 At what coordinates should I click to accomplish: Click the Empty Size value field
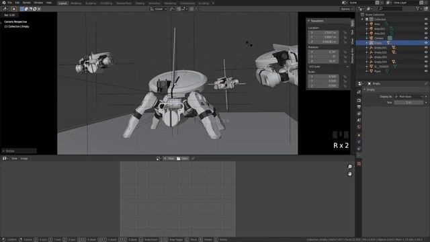click(x=409, y=102)
